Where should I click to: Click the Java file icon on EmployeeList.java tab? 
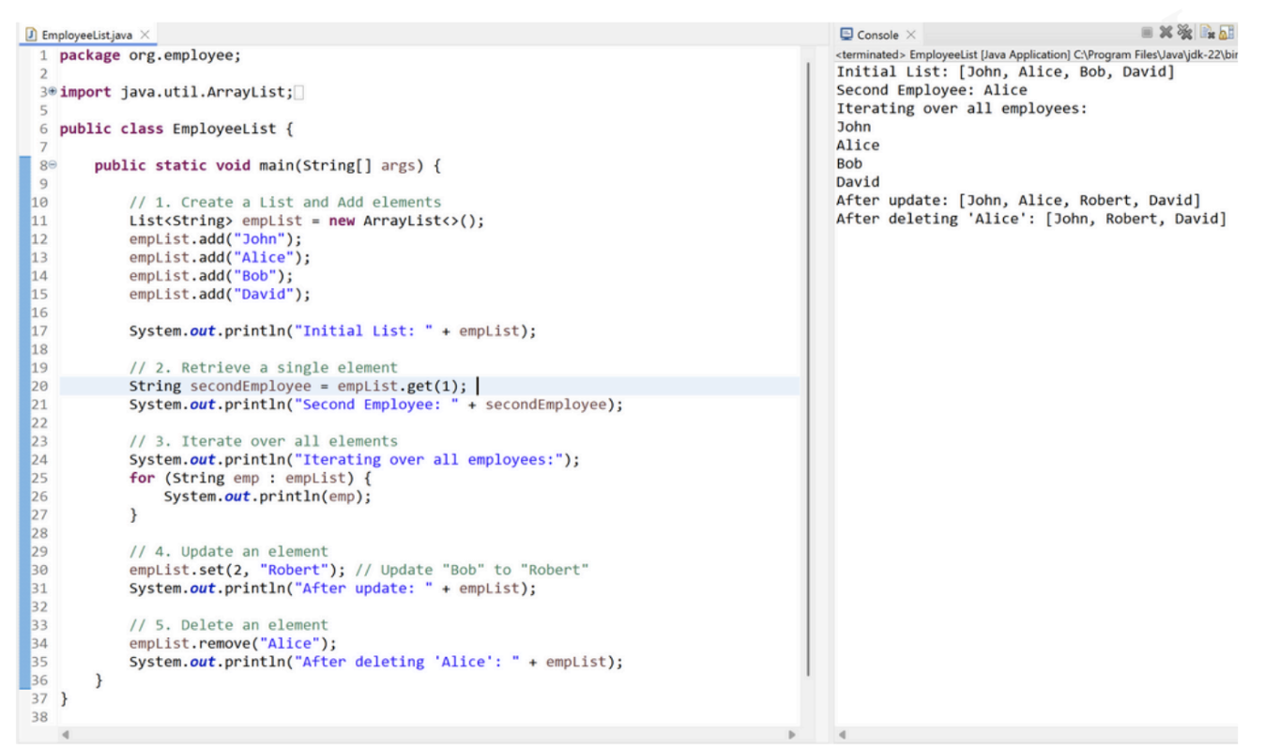[x=28, y=35]
